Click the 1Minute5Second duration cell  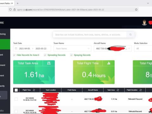[x=135, y=111]
